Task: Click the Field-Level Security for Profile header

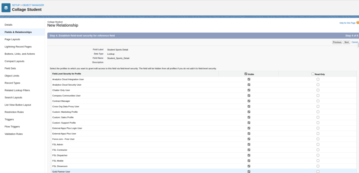Action: (66, 74)
